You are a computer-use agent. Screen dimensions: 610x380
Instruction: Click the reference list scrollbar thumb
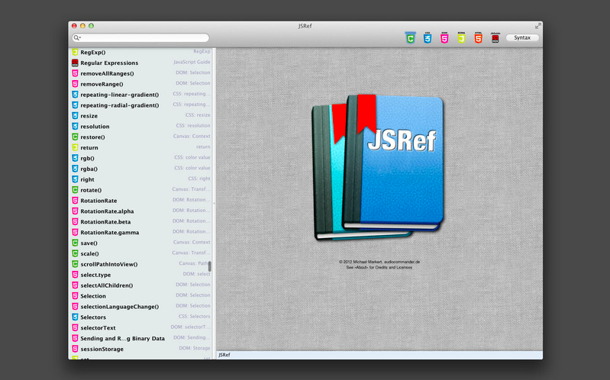pyautogui.click(x=210, y=267)
